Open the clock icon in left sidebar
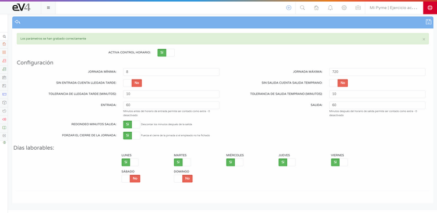Viewport: 437px width, 213px height. coord(4,111)
